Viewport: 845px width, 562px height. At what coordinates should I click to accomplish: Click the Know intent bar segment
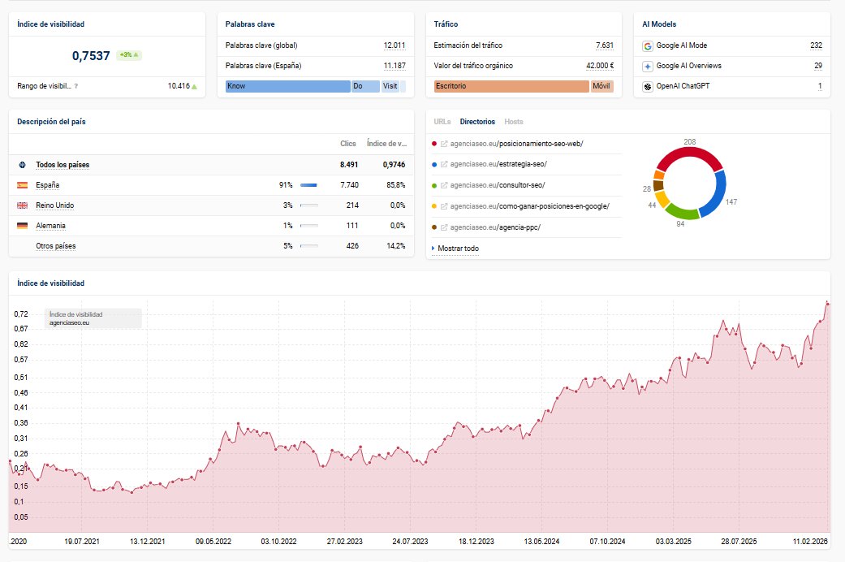point(287,86)
